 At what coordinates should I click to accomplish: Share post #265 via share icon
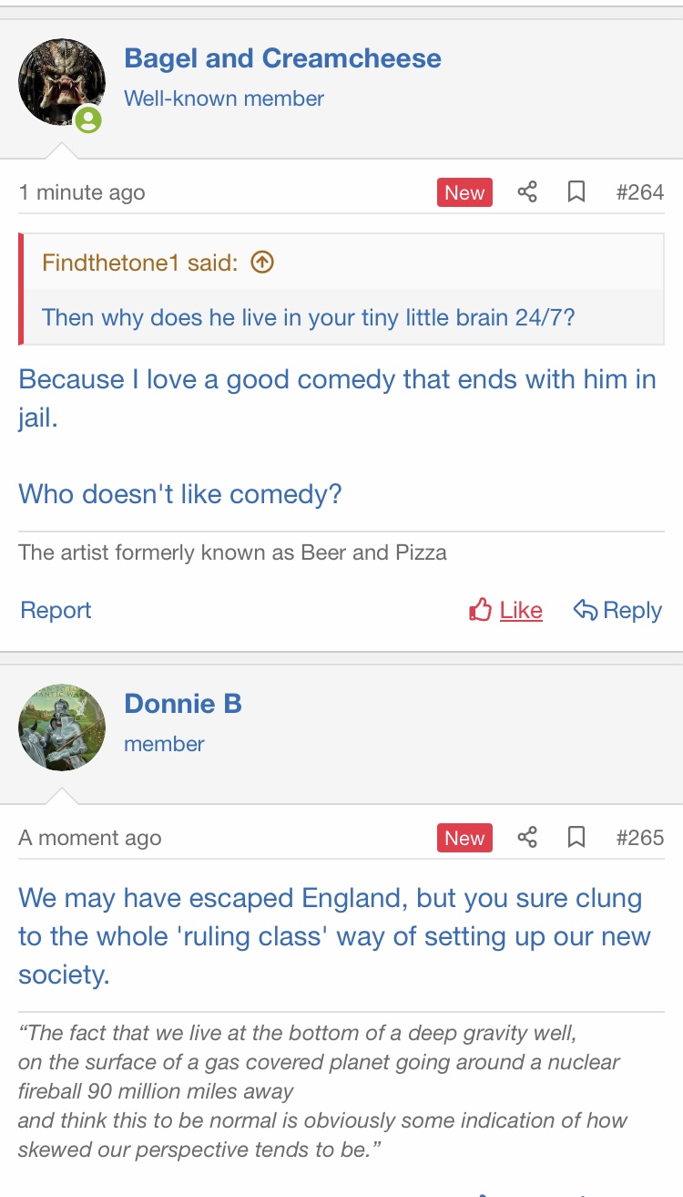click(527, 838)
